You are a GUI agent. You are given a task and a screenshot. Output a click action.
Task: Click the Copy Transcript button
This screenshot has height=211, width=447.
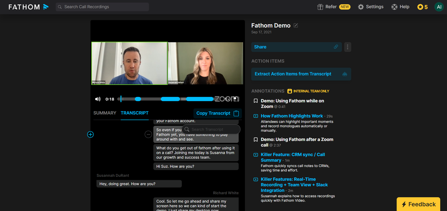pyautogui.click(x=217, y=113)
